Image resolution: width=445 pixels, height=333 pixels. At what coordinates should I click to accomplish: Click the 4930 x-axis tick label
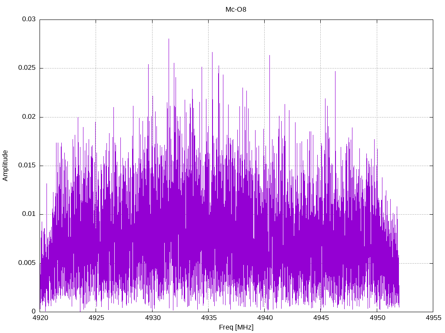coord(153,318)
